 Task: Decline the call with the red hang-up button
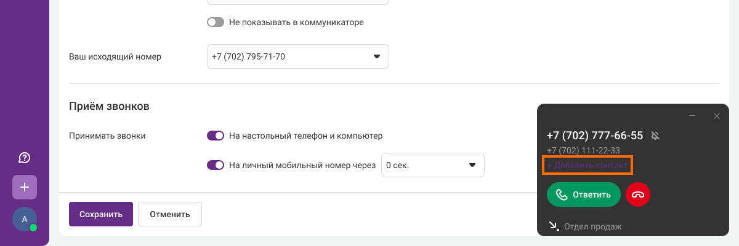point(638,194)
